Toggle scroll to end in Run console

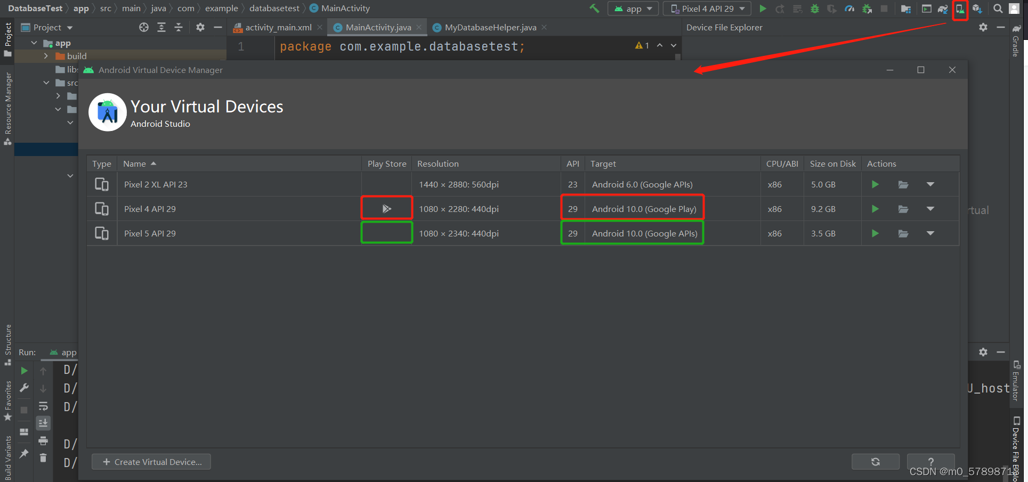pyautogui.click(x=43, y=423)
